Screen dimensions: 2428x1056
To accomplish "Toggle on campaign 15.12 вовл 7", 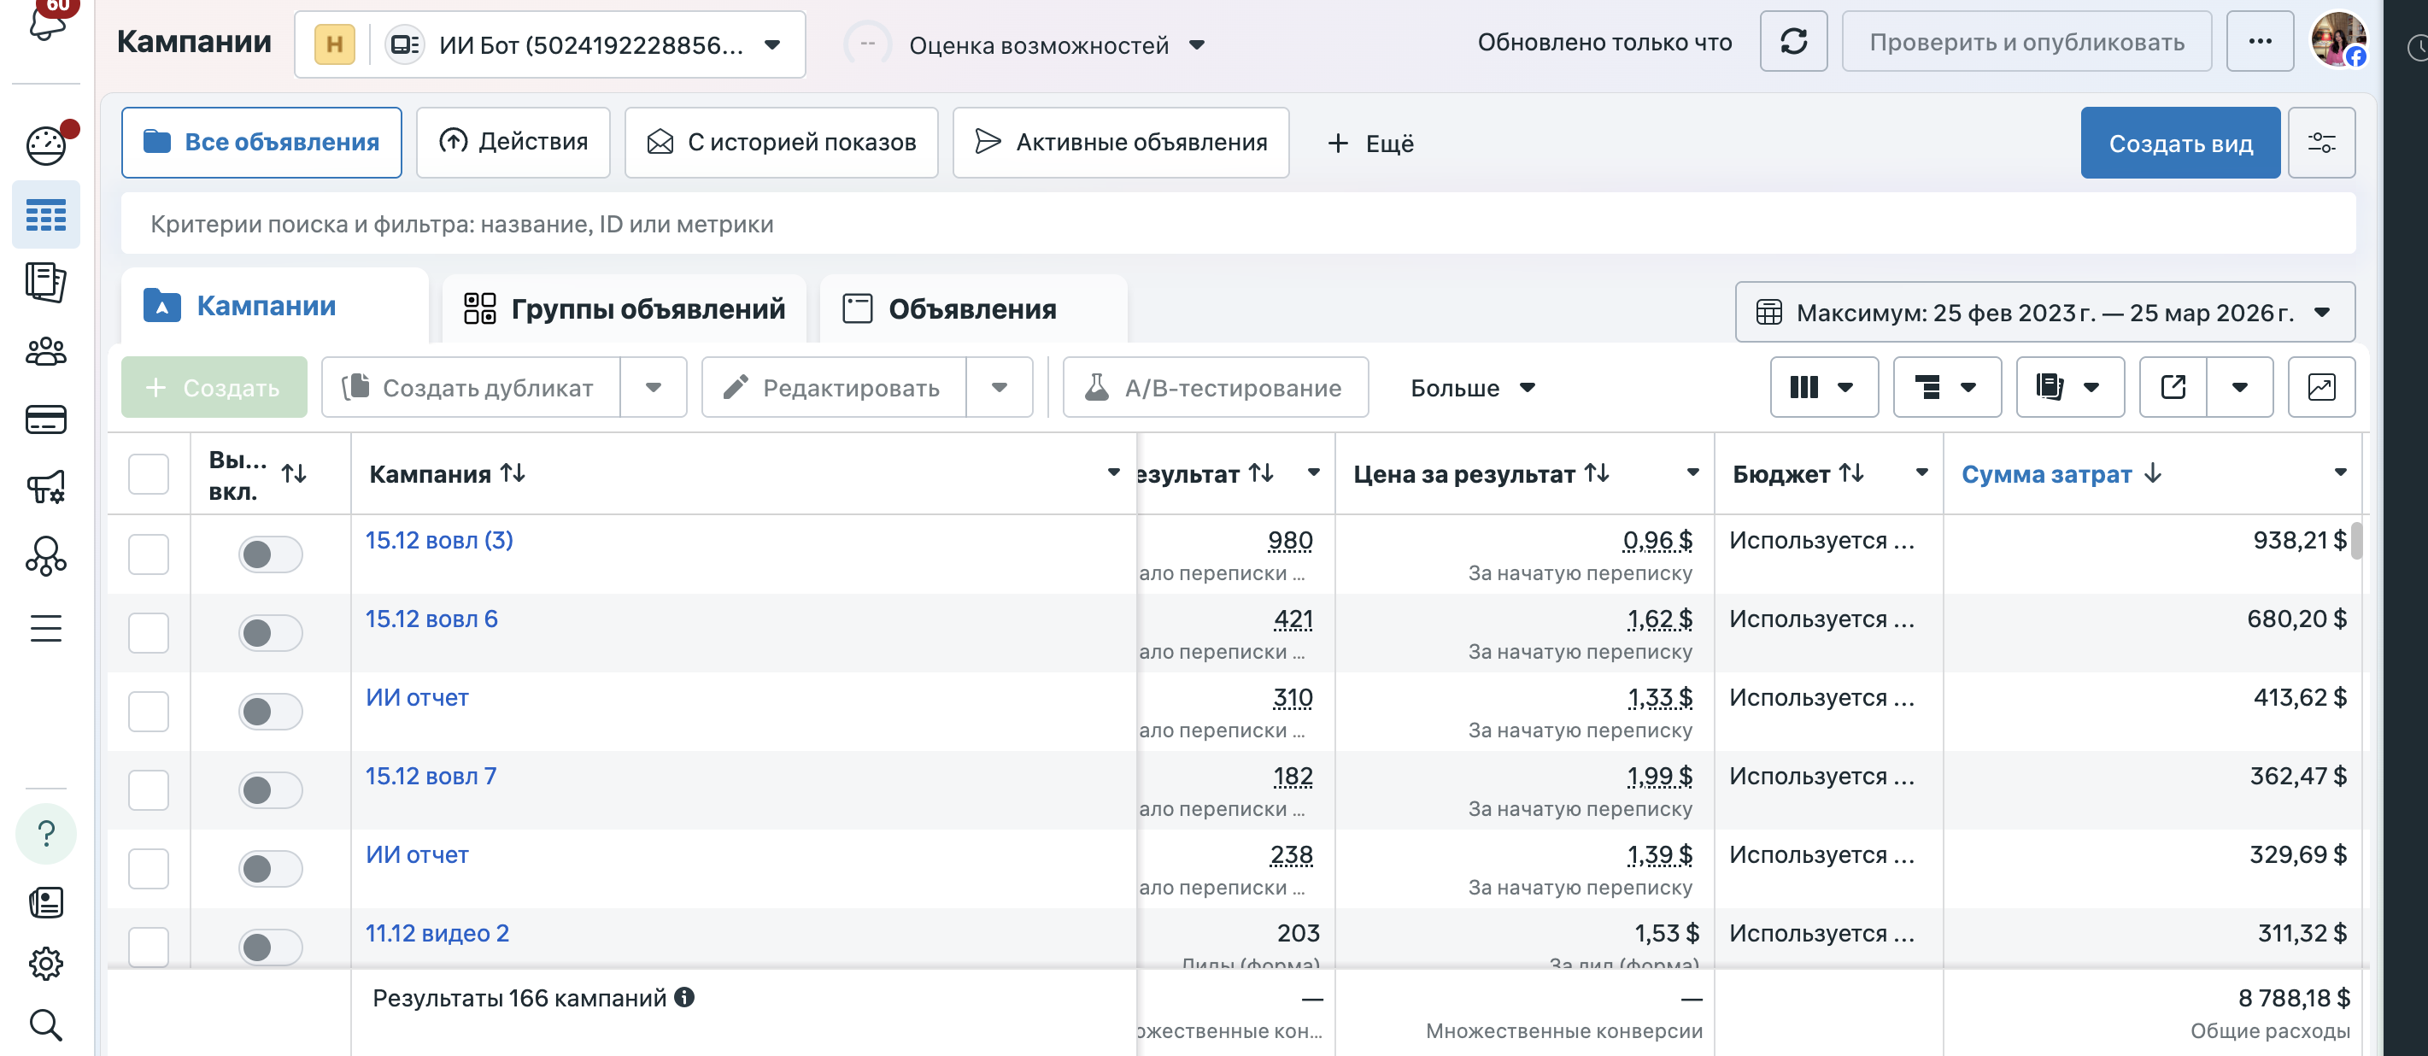I will click(x=271, y=790).
